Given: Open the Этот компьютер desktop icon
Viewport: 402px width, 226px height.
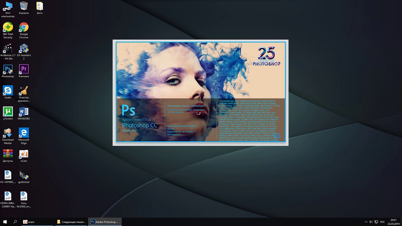Looking at the screenshot, I should pos(8,10).
